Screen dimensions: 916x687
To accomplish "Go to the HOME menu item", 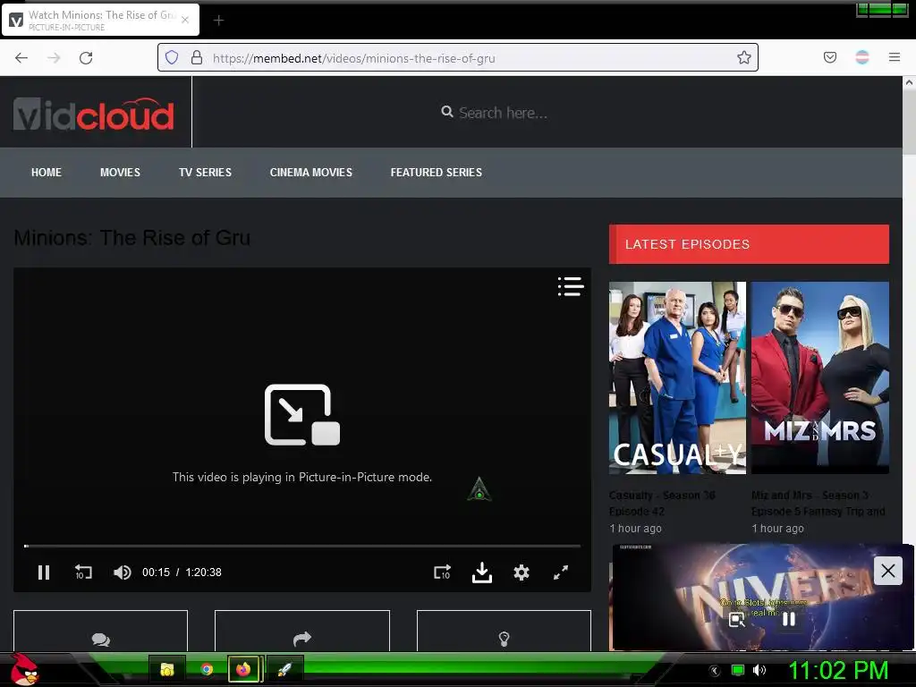I will (47, 173).
